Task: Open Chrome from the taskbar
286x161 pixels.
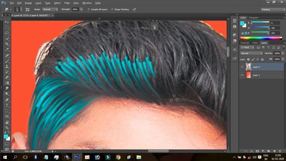Action: click(x=118, y=157)
